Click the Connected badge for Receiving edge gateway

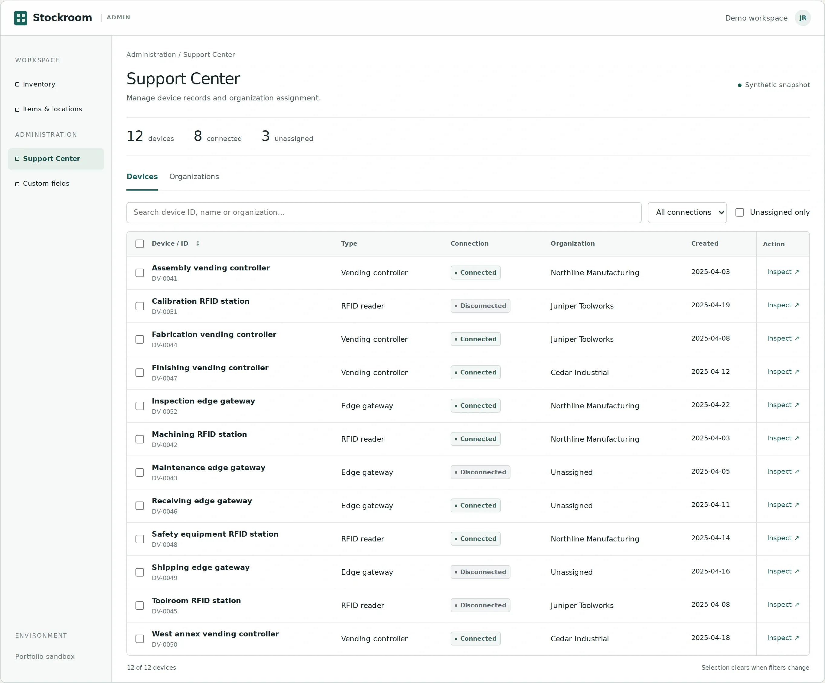click(475, 506)
